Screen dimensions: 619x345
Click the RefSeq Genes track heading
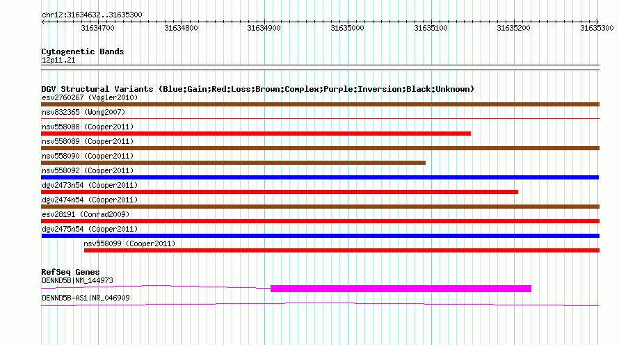(x=70, y=271)
